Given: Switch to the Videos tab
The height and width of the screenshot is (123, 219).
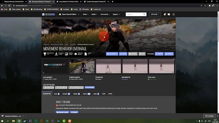Looking at the screenshot, I should pos(76,94).
